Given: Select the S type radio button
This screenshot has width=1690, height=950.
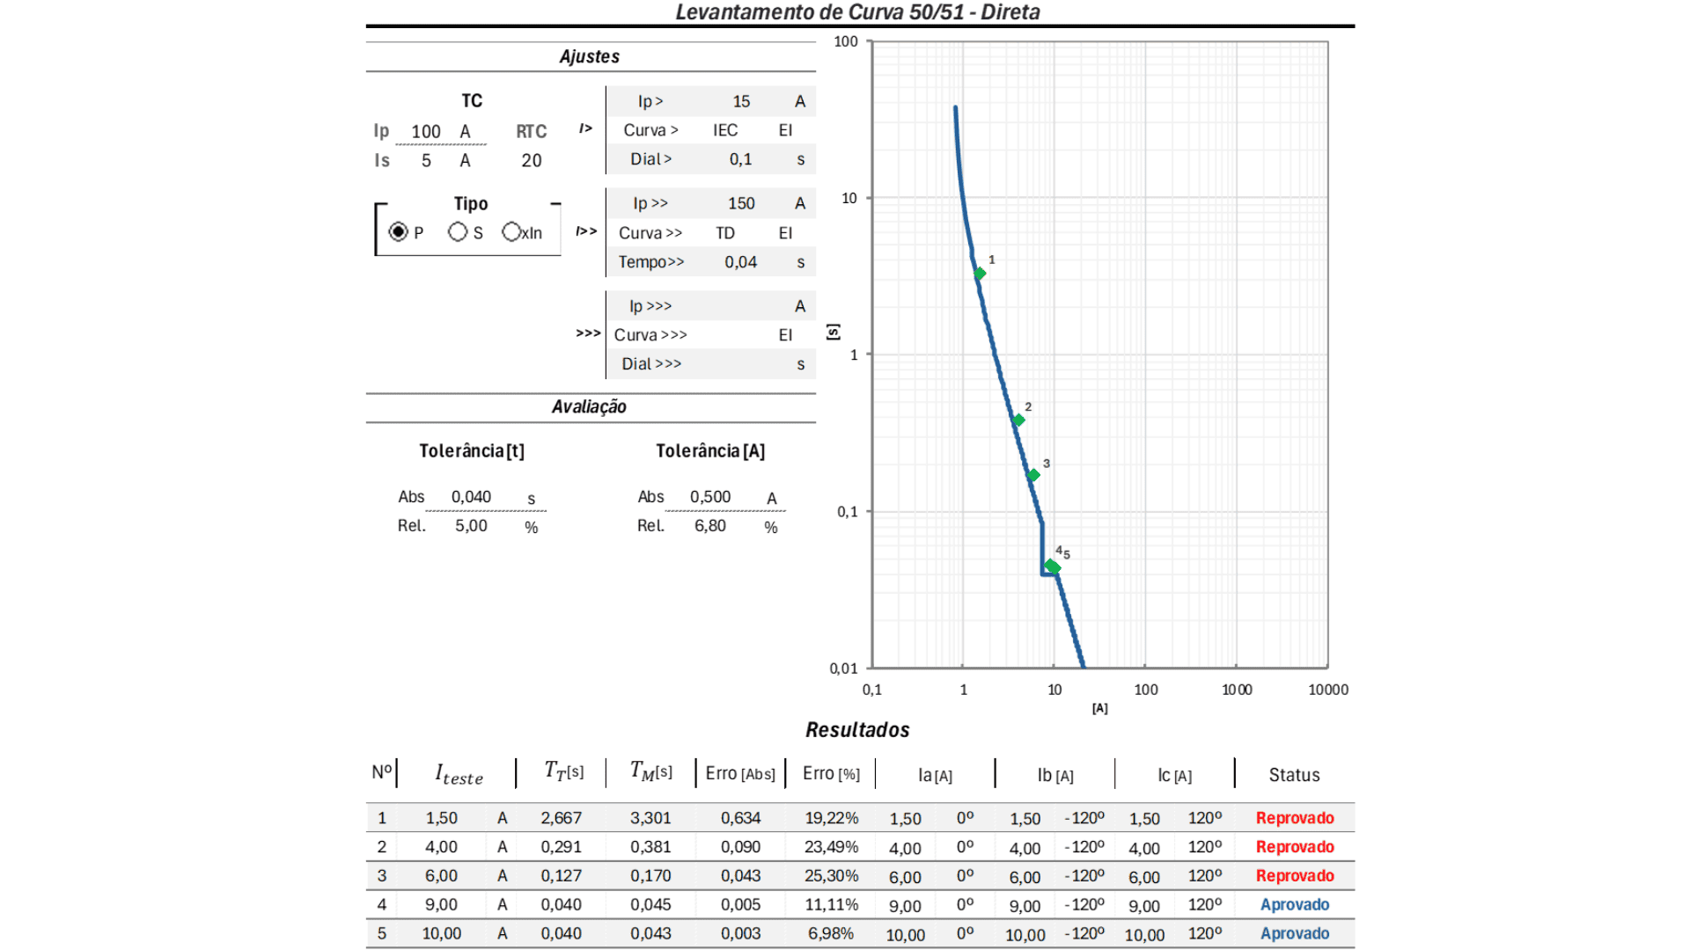Looking at the screenshot, I should (x=457, y=231).
